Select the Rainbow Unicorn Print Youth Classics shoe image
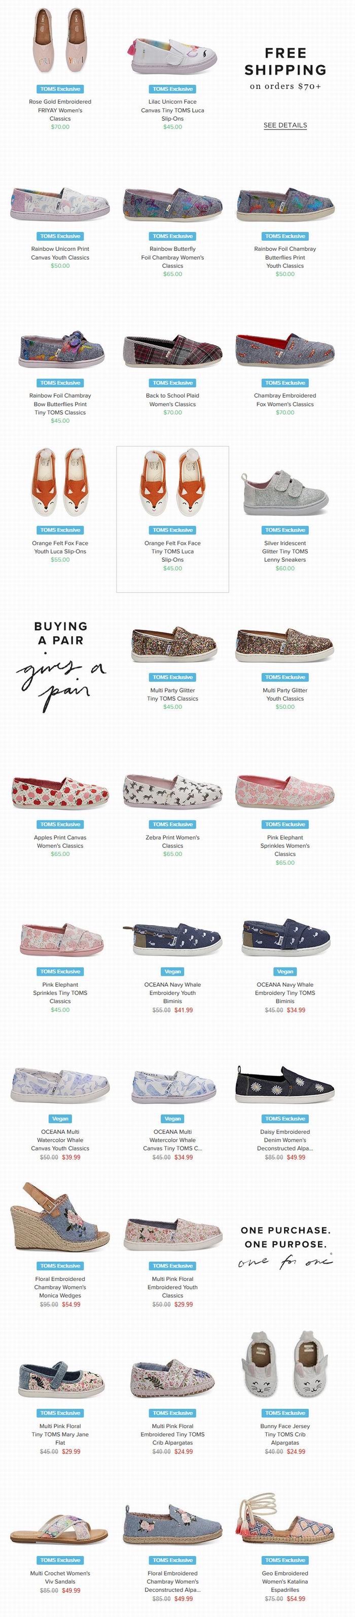Viewport: 355px width, 1617px height. (x=60, y=204)
